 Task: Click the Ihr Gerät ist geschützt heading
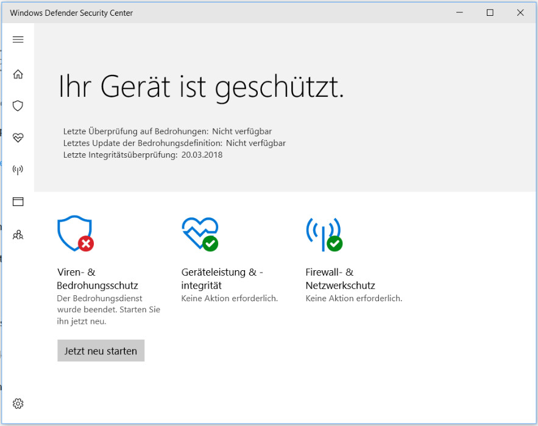tap(201, 86)
